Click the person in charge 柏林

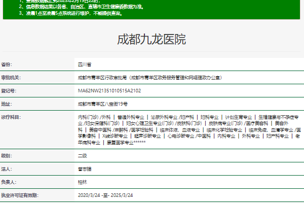[x=83, y=182]
